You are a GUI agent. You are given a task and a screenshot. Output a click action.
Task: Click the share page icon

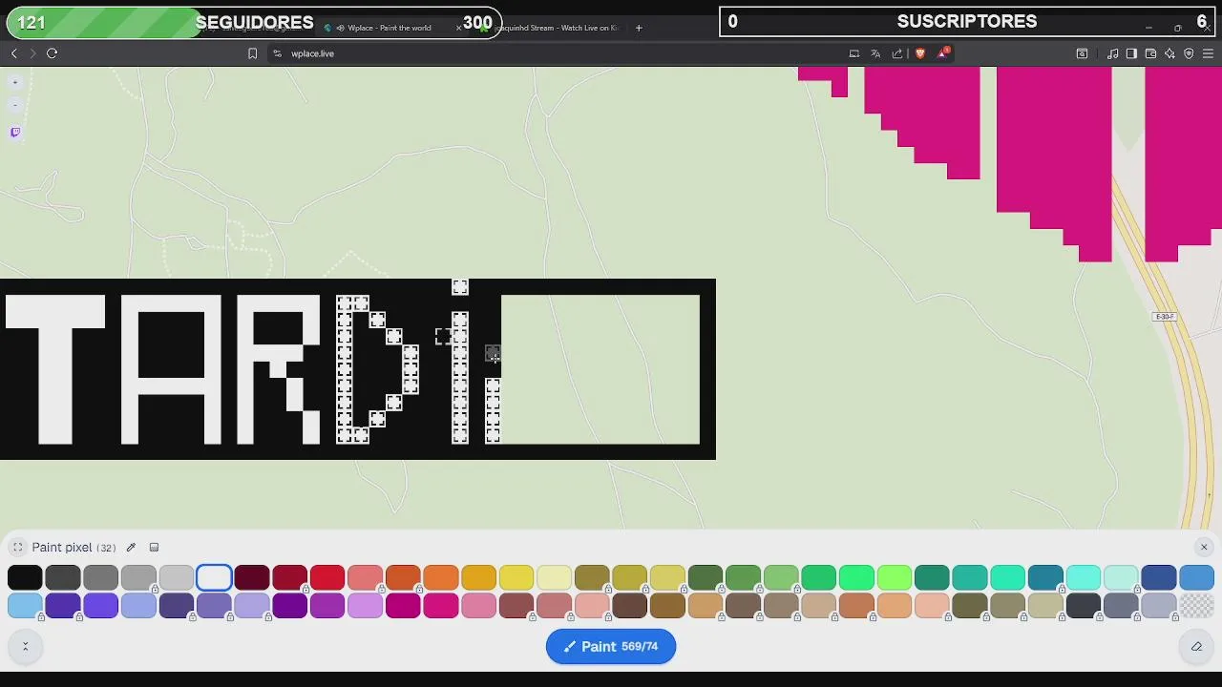point(897,53)
